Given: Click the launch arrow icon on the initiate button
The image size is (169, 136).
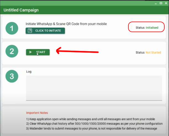Looking at the screenshot, I should pos(30,31).
